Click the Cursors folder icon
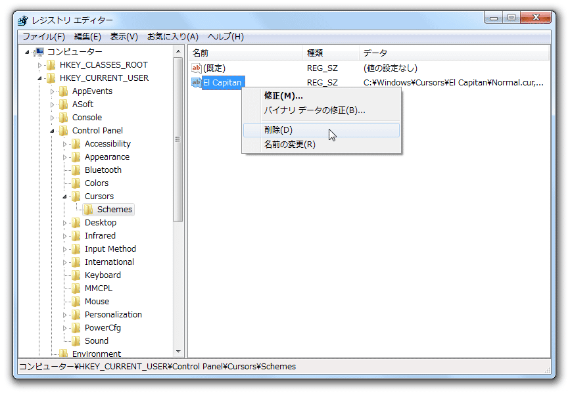Viewport: 570px width, 393px height. (76, 196)
